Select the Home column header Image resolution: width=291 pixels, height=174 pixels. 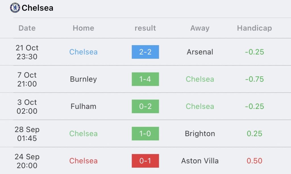[x=84, y=28]
